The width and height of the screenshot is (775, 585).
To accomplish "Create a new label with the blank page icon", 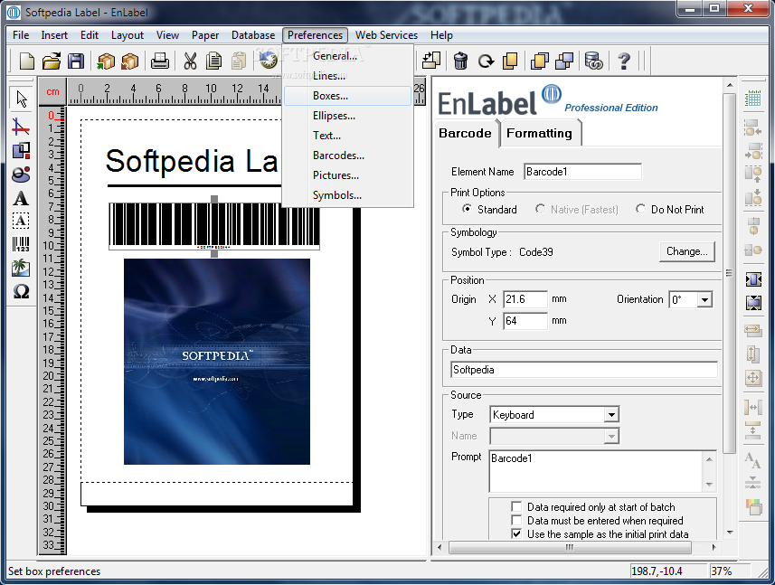I will tap(27, 61).
